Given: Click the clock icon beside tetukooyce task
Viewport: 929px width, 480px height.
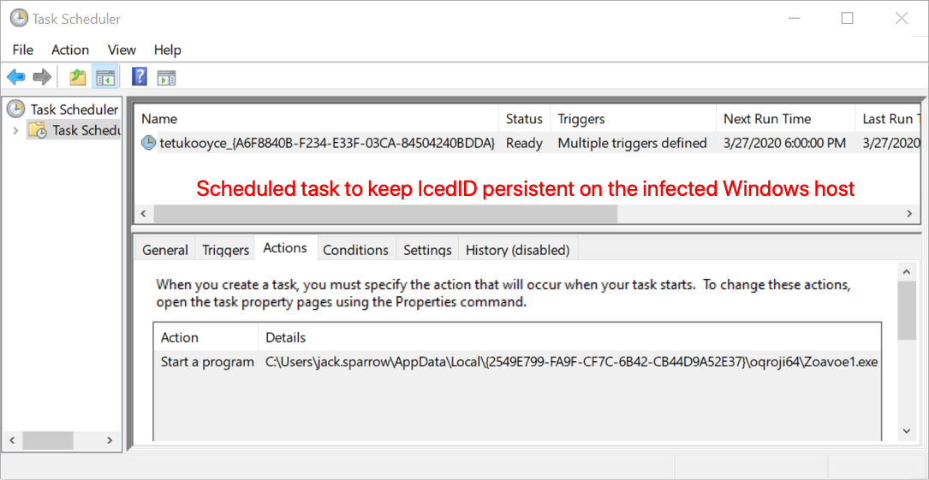Looking at the screenshot, I should point(148,143).
